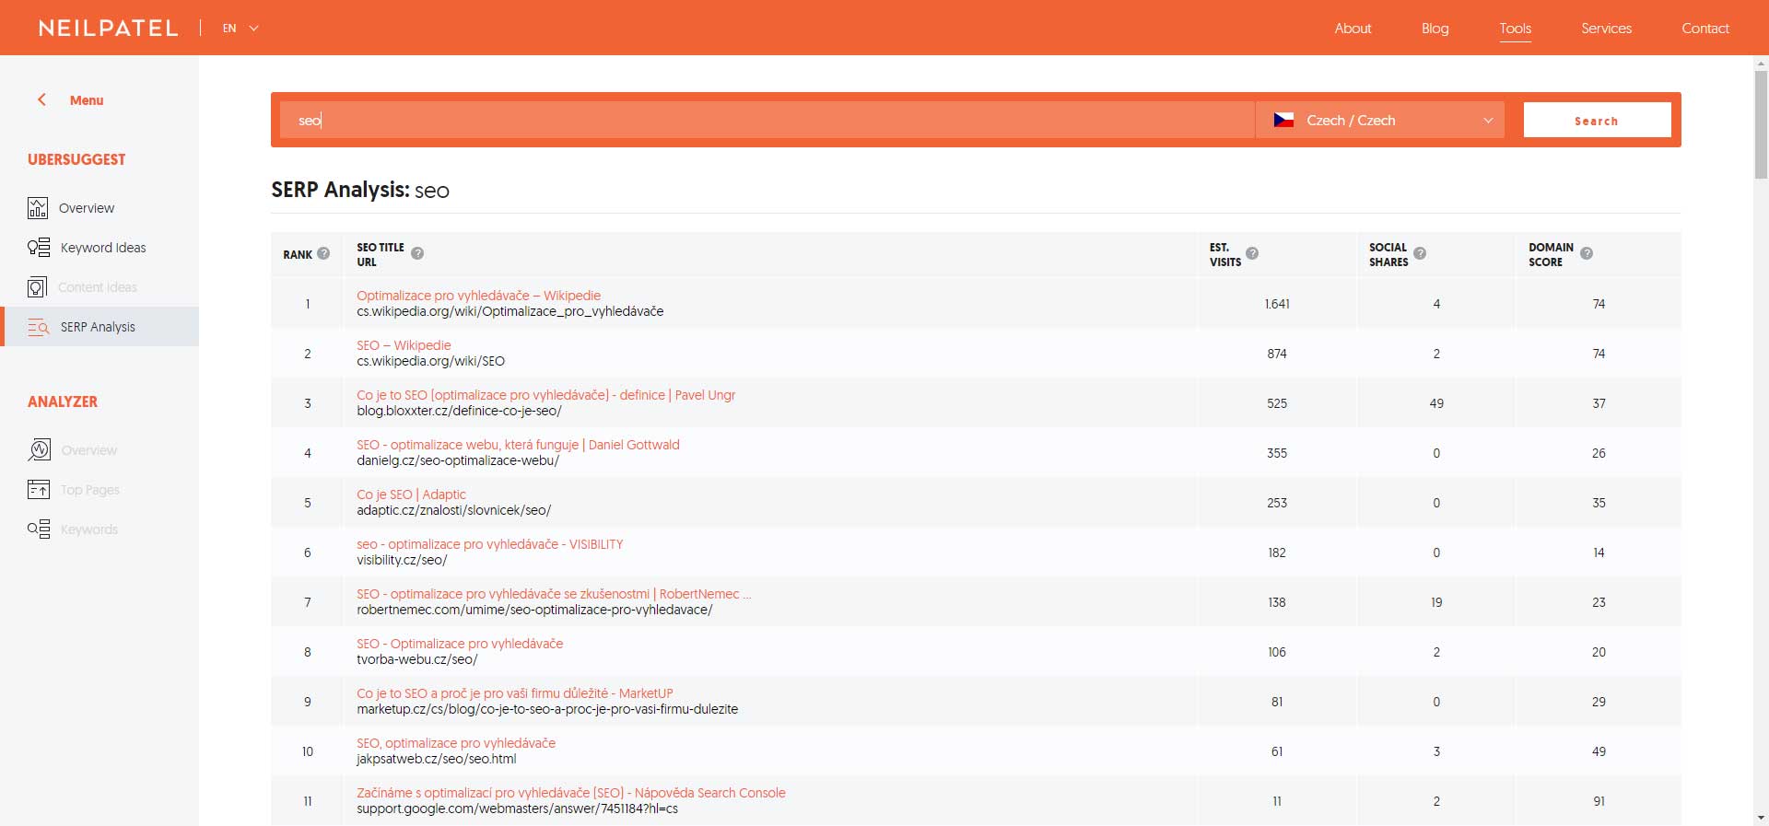Viewport: 1769px width, 826px height.
Task: Click help icon next to EST. VISITS
Action: point(1252,253)
